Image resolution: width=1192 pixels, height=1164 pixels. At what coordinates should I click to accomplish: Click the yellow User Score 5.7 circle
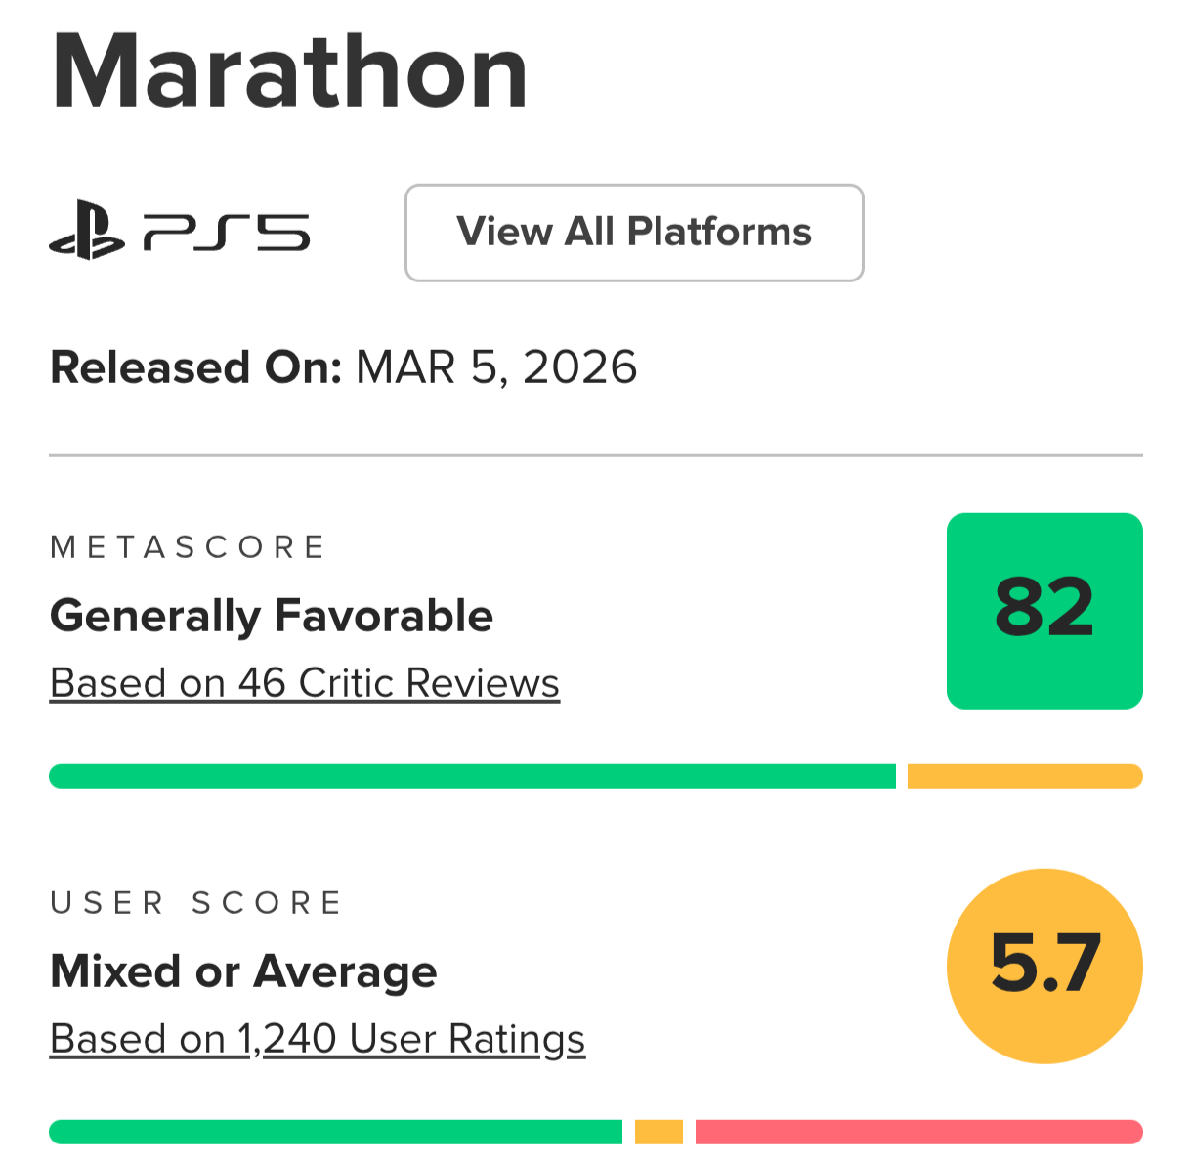click(1044, 966)
